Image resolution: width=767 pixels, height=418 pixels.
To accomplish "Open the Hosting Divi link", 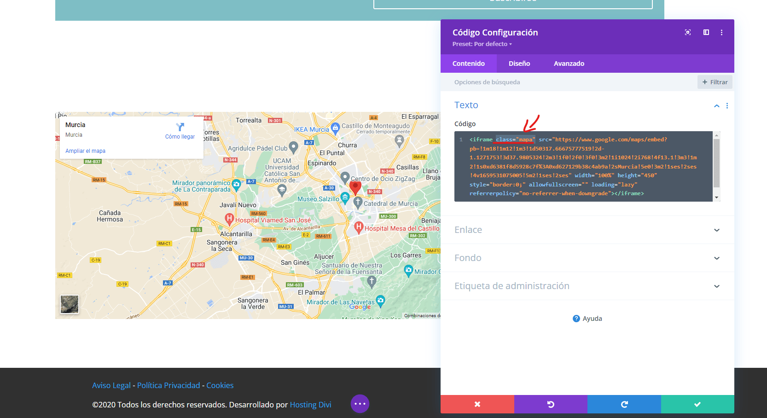I will 310,405.
